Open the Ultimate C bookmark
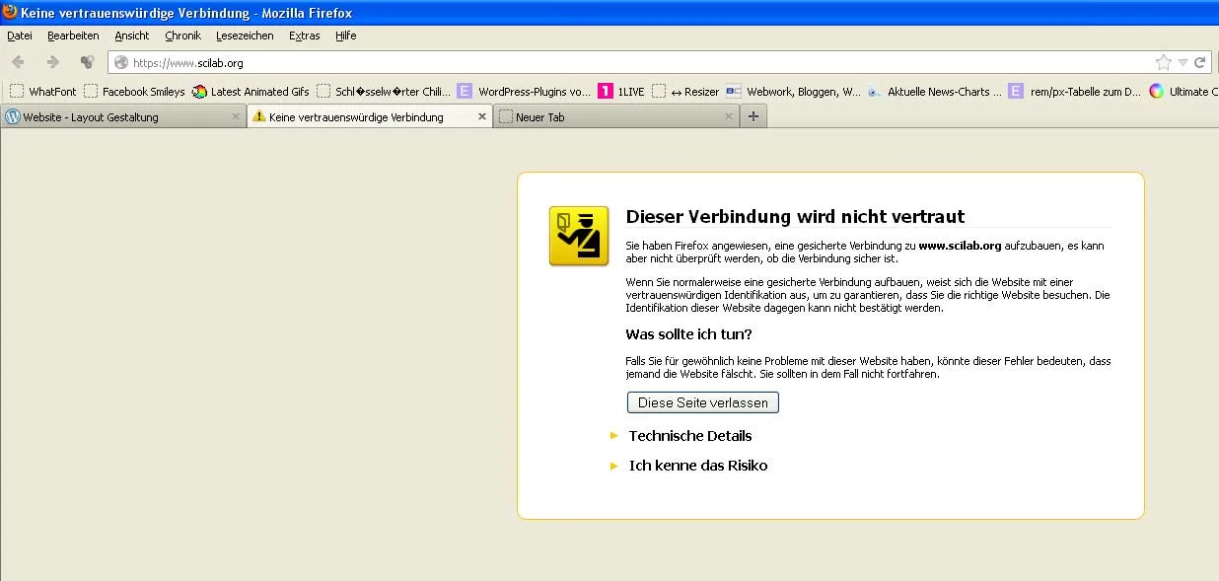Viewport: 1219px width, 581px height. tap(1183, 92)
